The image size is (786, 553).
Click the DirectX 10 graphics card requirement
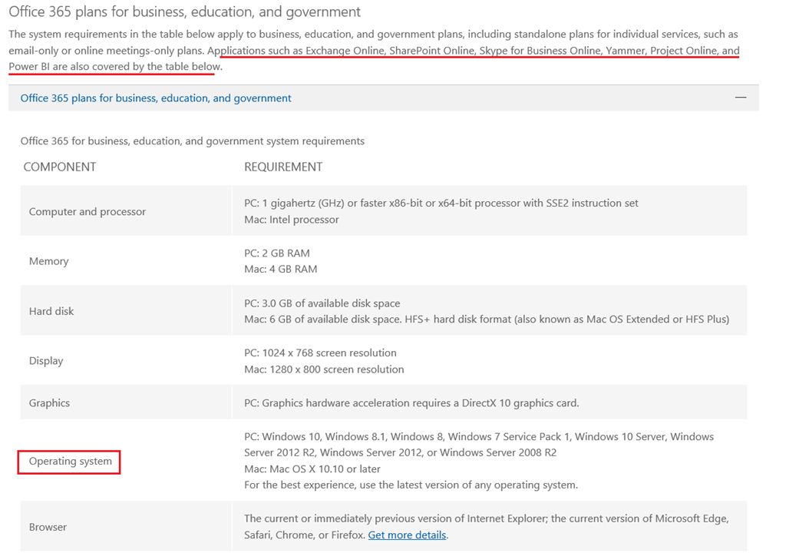point(411,403)
